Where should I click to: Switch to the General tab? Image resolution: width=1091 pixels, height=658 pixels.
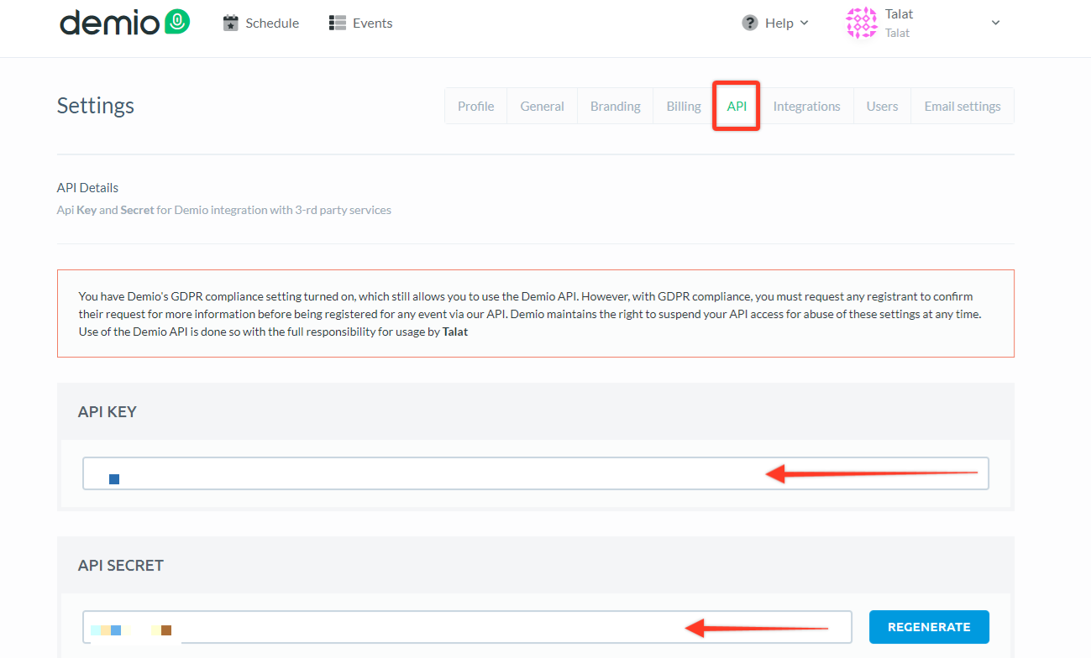[x=542, y=106]
